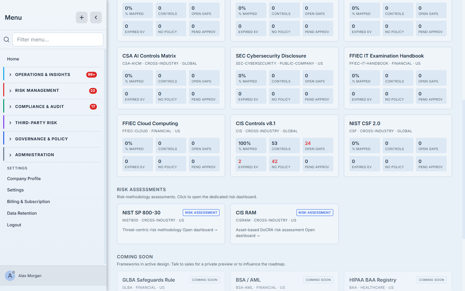
Task: Click the Alex Morgan user name
Action: pos(30,276)
